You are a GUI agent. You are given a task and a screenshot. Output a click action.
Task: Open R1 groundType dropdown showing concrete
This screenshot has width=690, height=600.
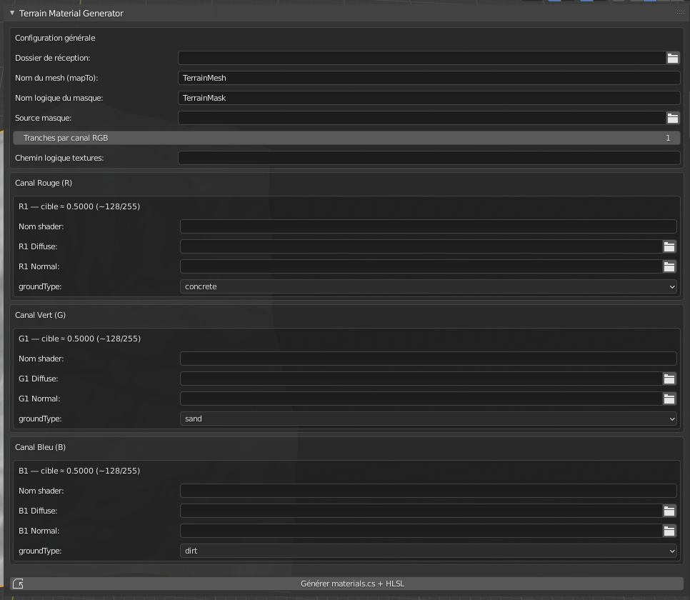click(428, 286)
